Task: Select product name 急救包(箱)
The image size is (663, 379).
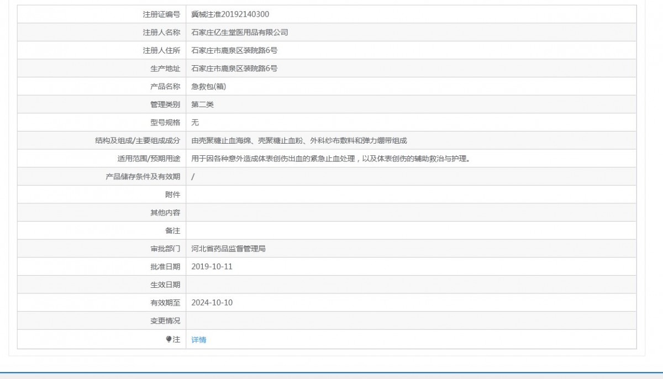Action: pyautogui.click(x=208, y=86)
